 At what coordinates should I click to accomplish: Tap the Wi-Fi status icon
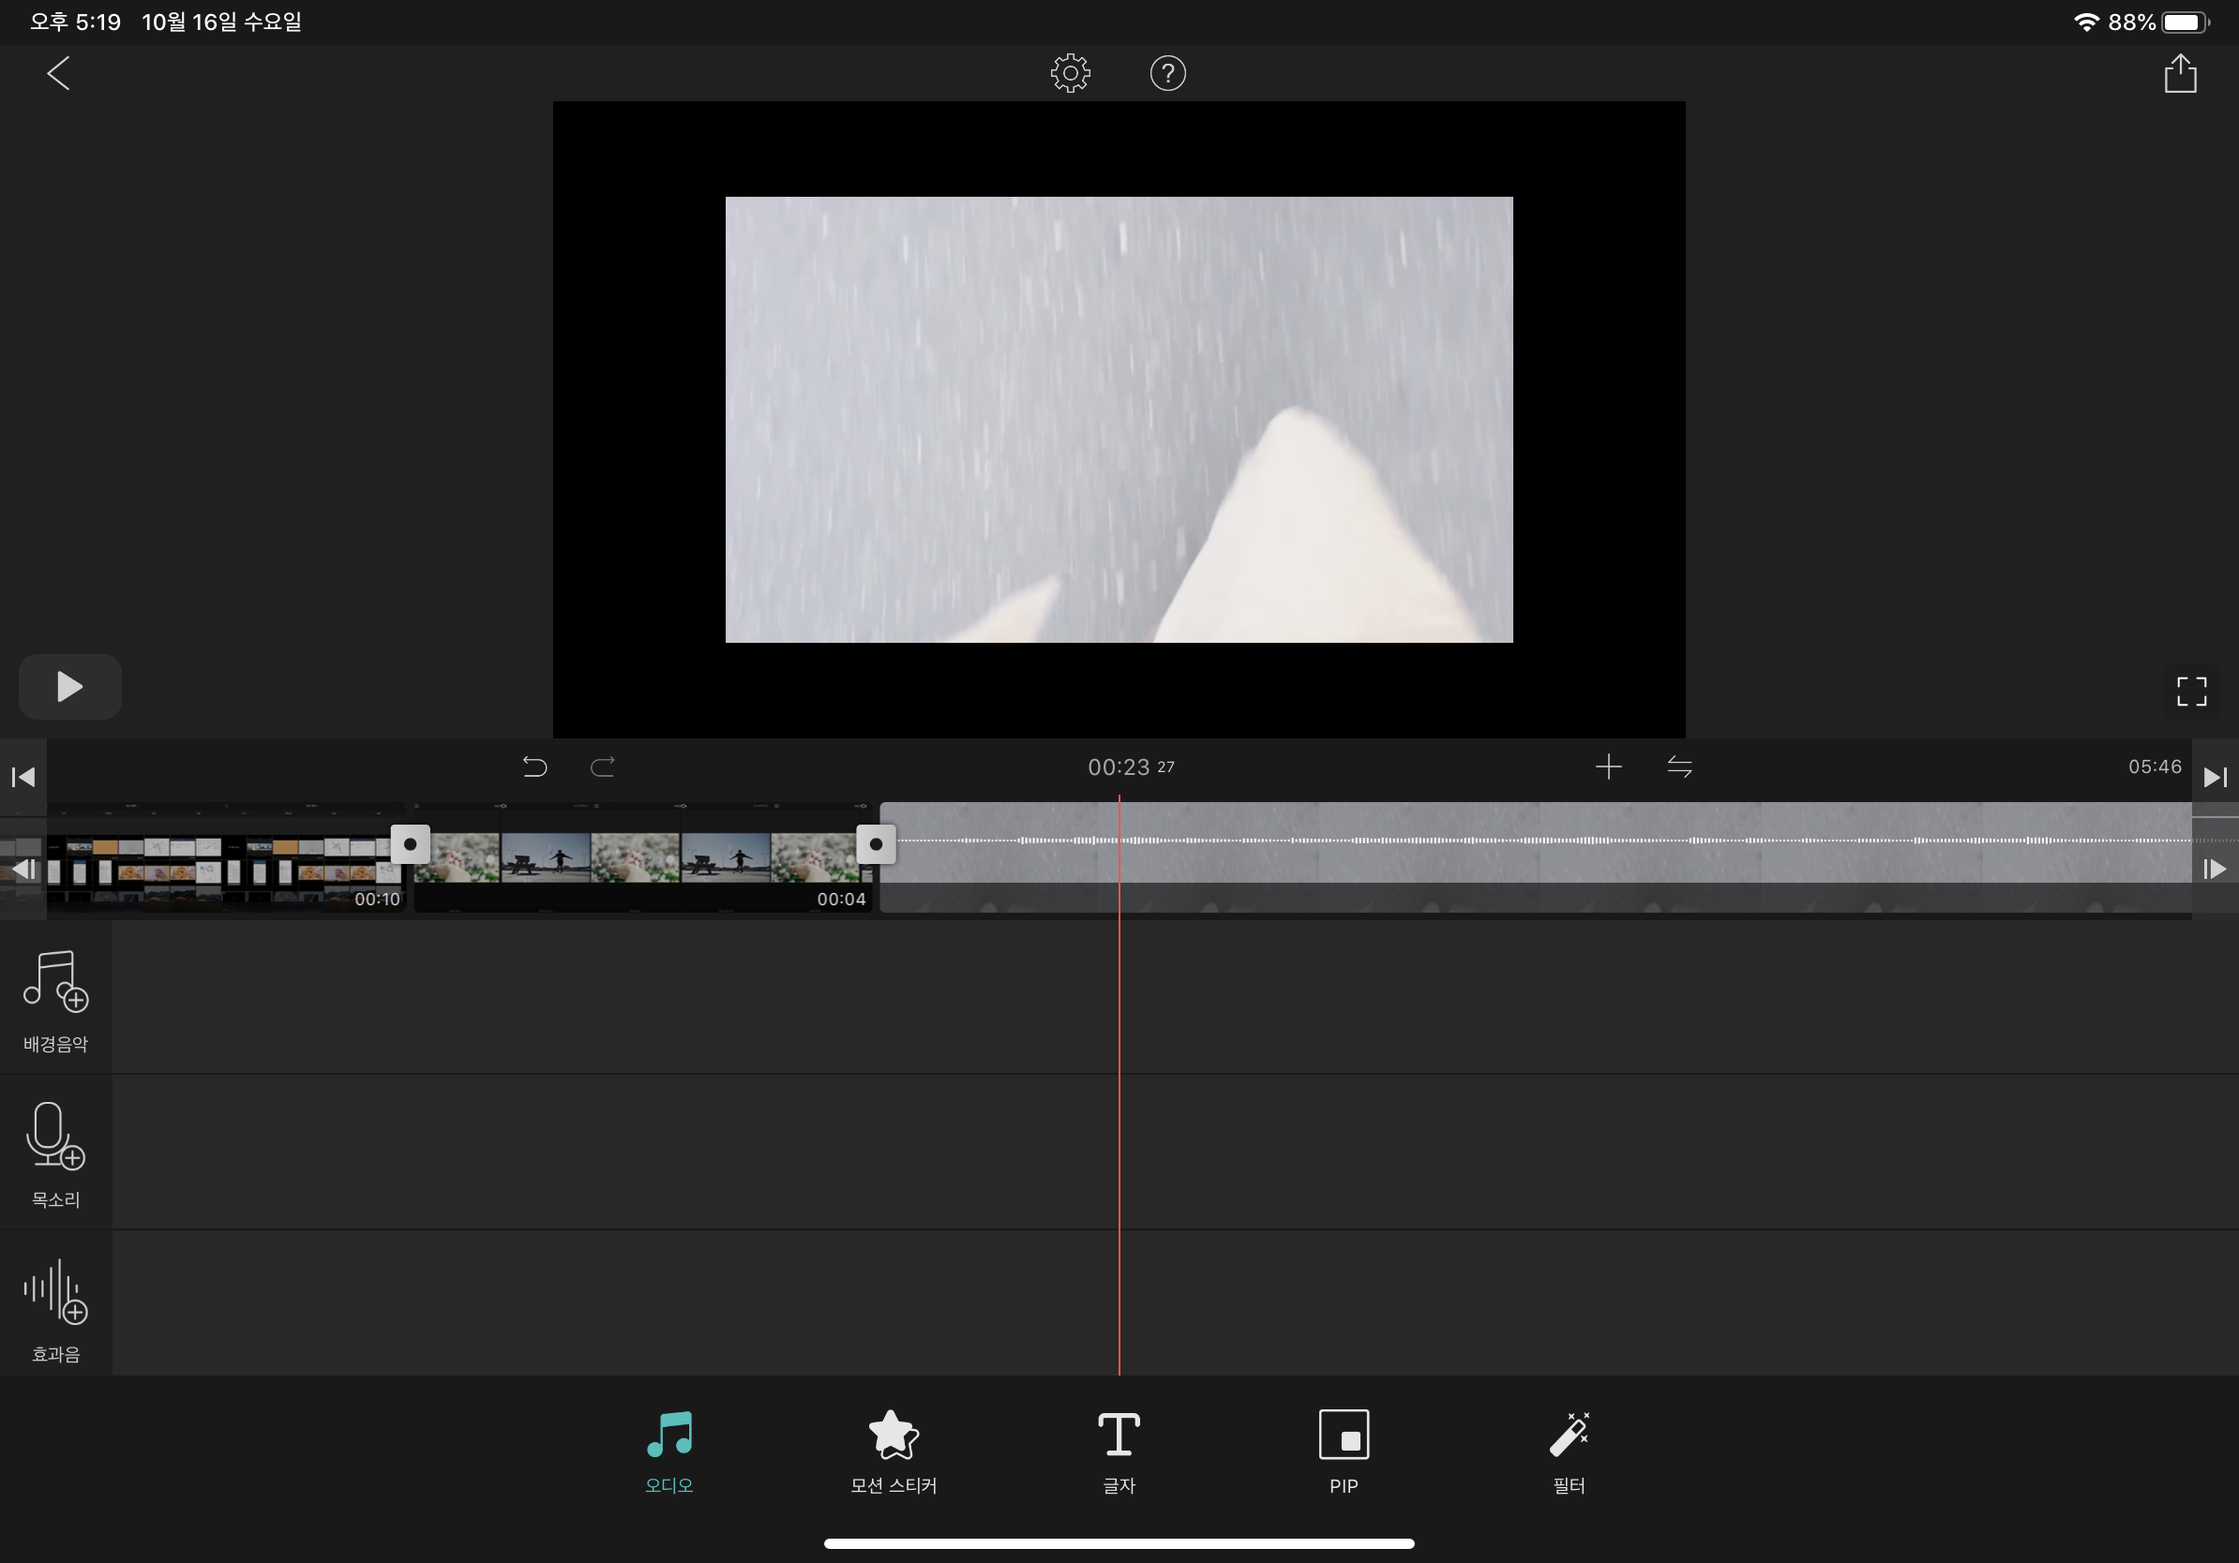pos(2085,22)
